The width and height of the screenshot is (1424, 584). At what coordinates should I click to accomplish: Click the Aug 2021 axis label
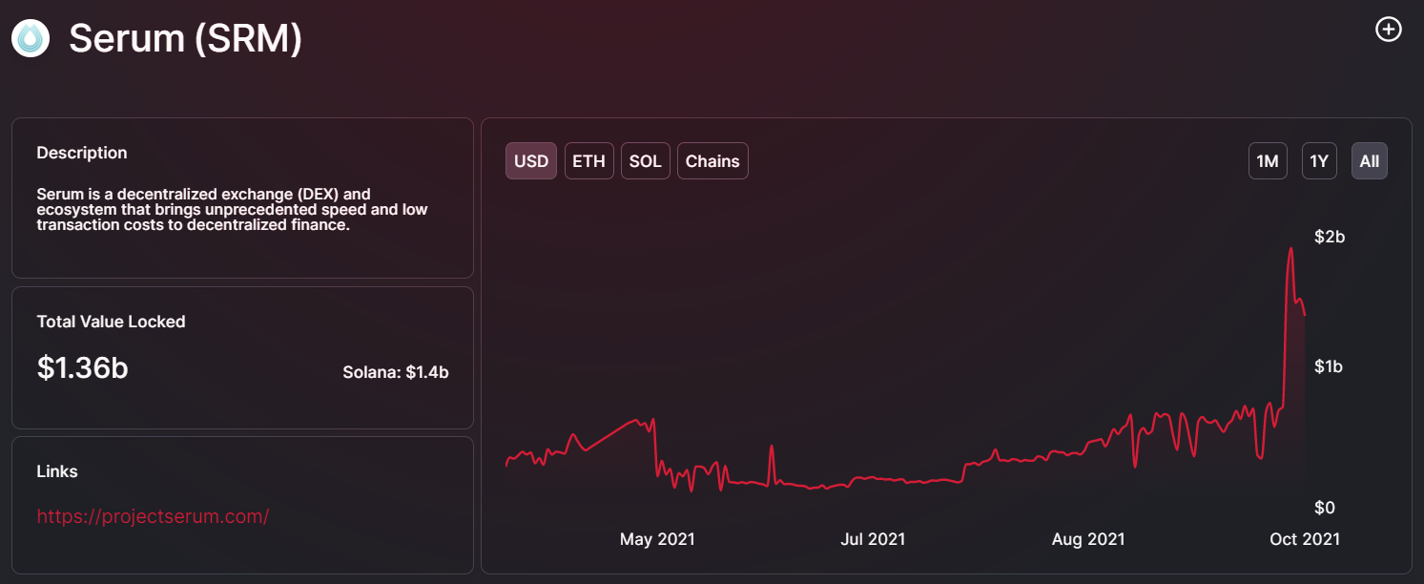click(x=1088, y=539)
